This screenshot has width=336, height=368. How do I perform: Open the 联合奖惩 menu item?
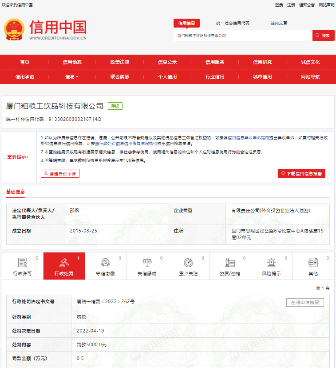tap(120, 77)
